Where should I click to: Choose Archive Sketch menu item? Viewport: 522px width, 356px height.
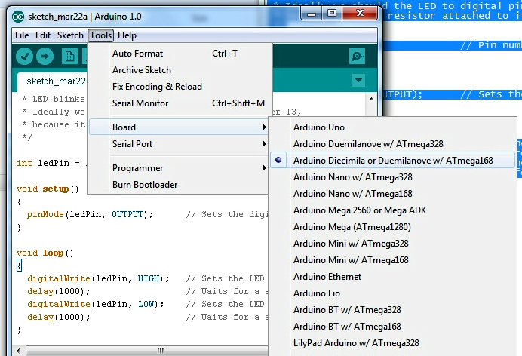pyautogui.click(x=179, y=70)
